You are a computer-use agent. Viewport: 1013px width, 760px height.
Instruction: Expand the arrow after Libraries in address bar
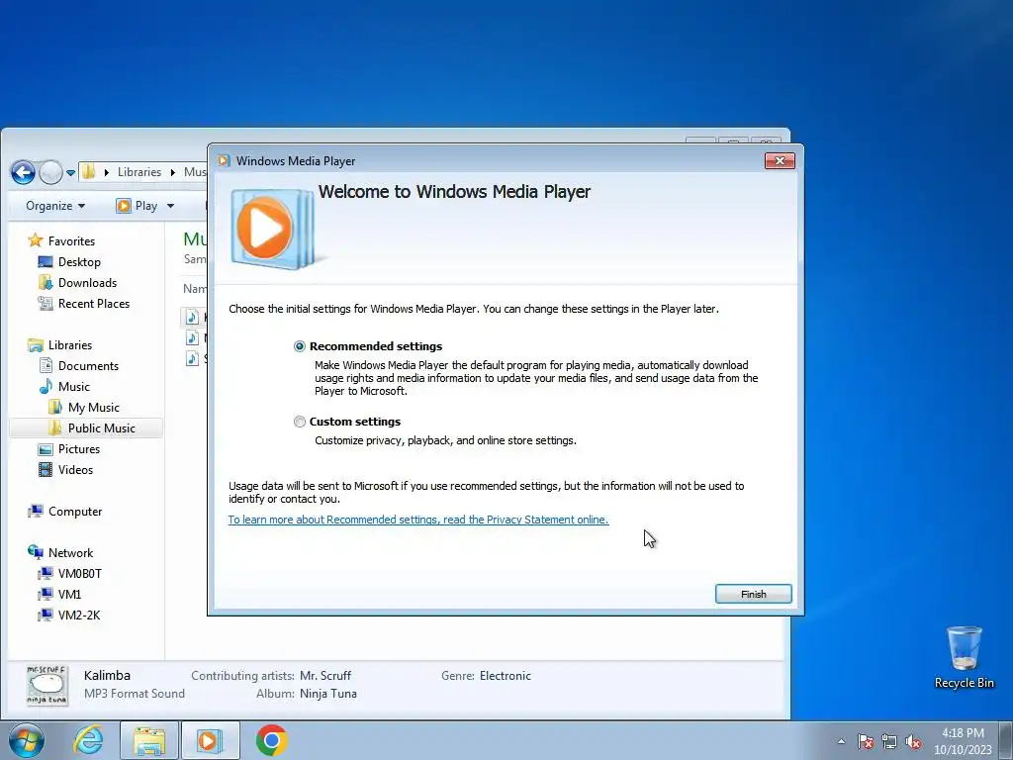172,172
